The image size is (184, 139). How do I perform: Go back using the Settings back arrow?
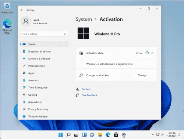[22, 10]
